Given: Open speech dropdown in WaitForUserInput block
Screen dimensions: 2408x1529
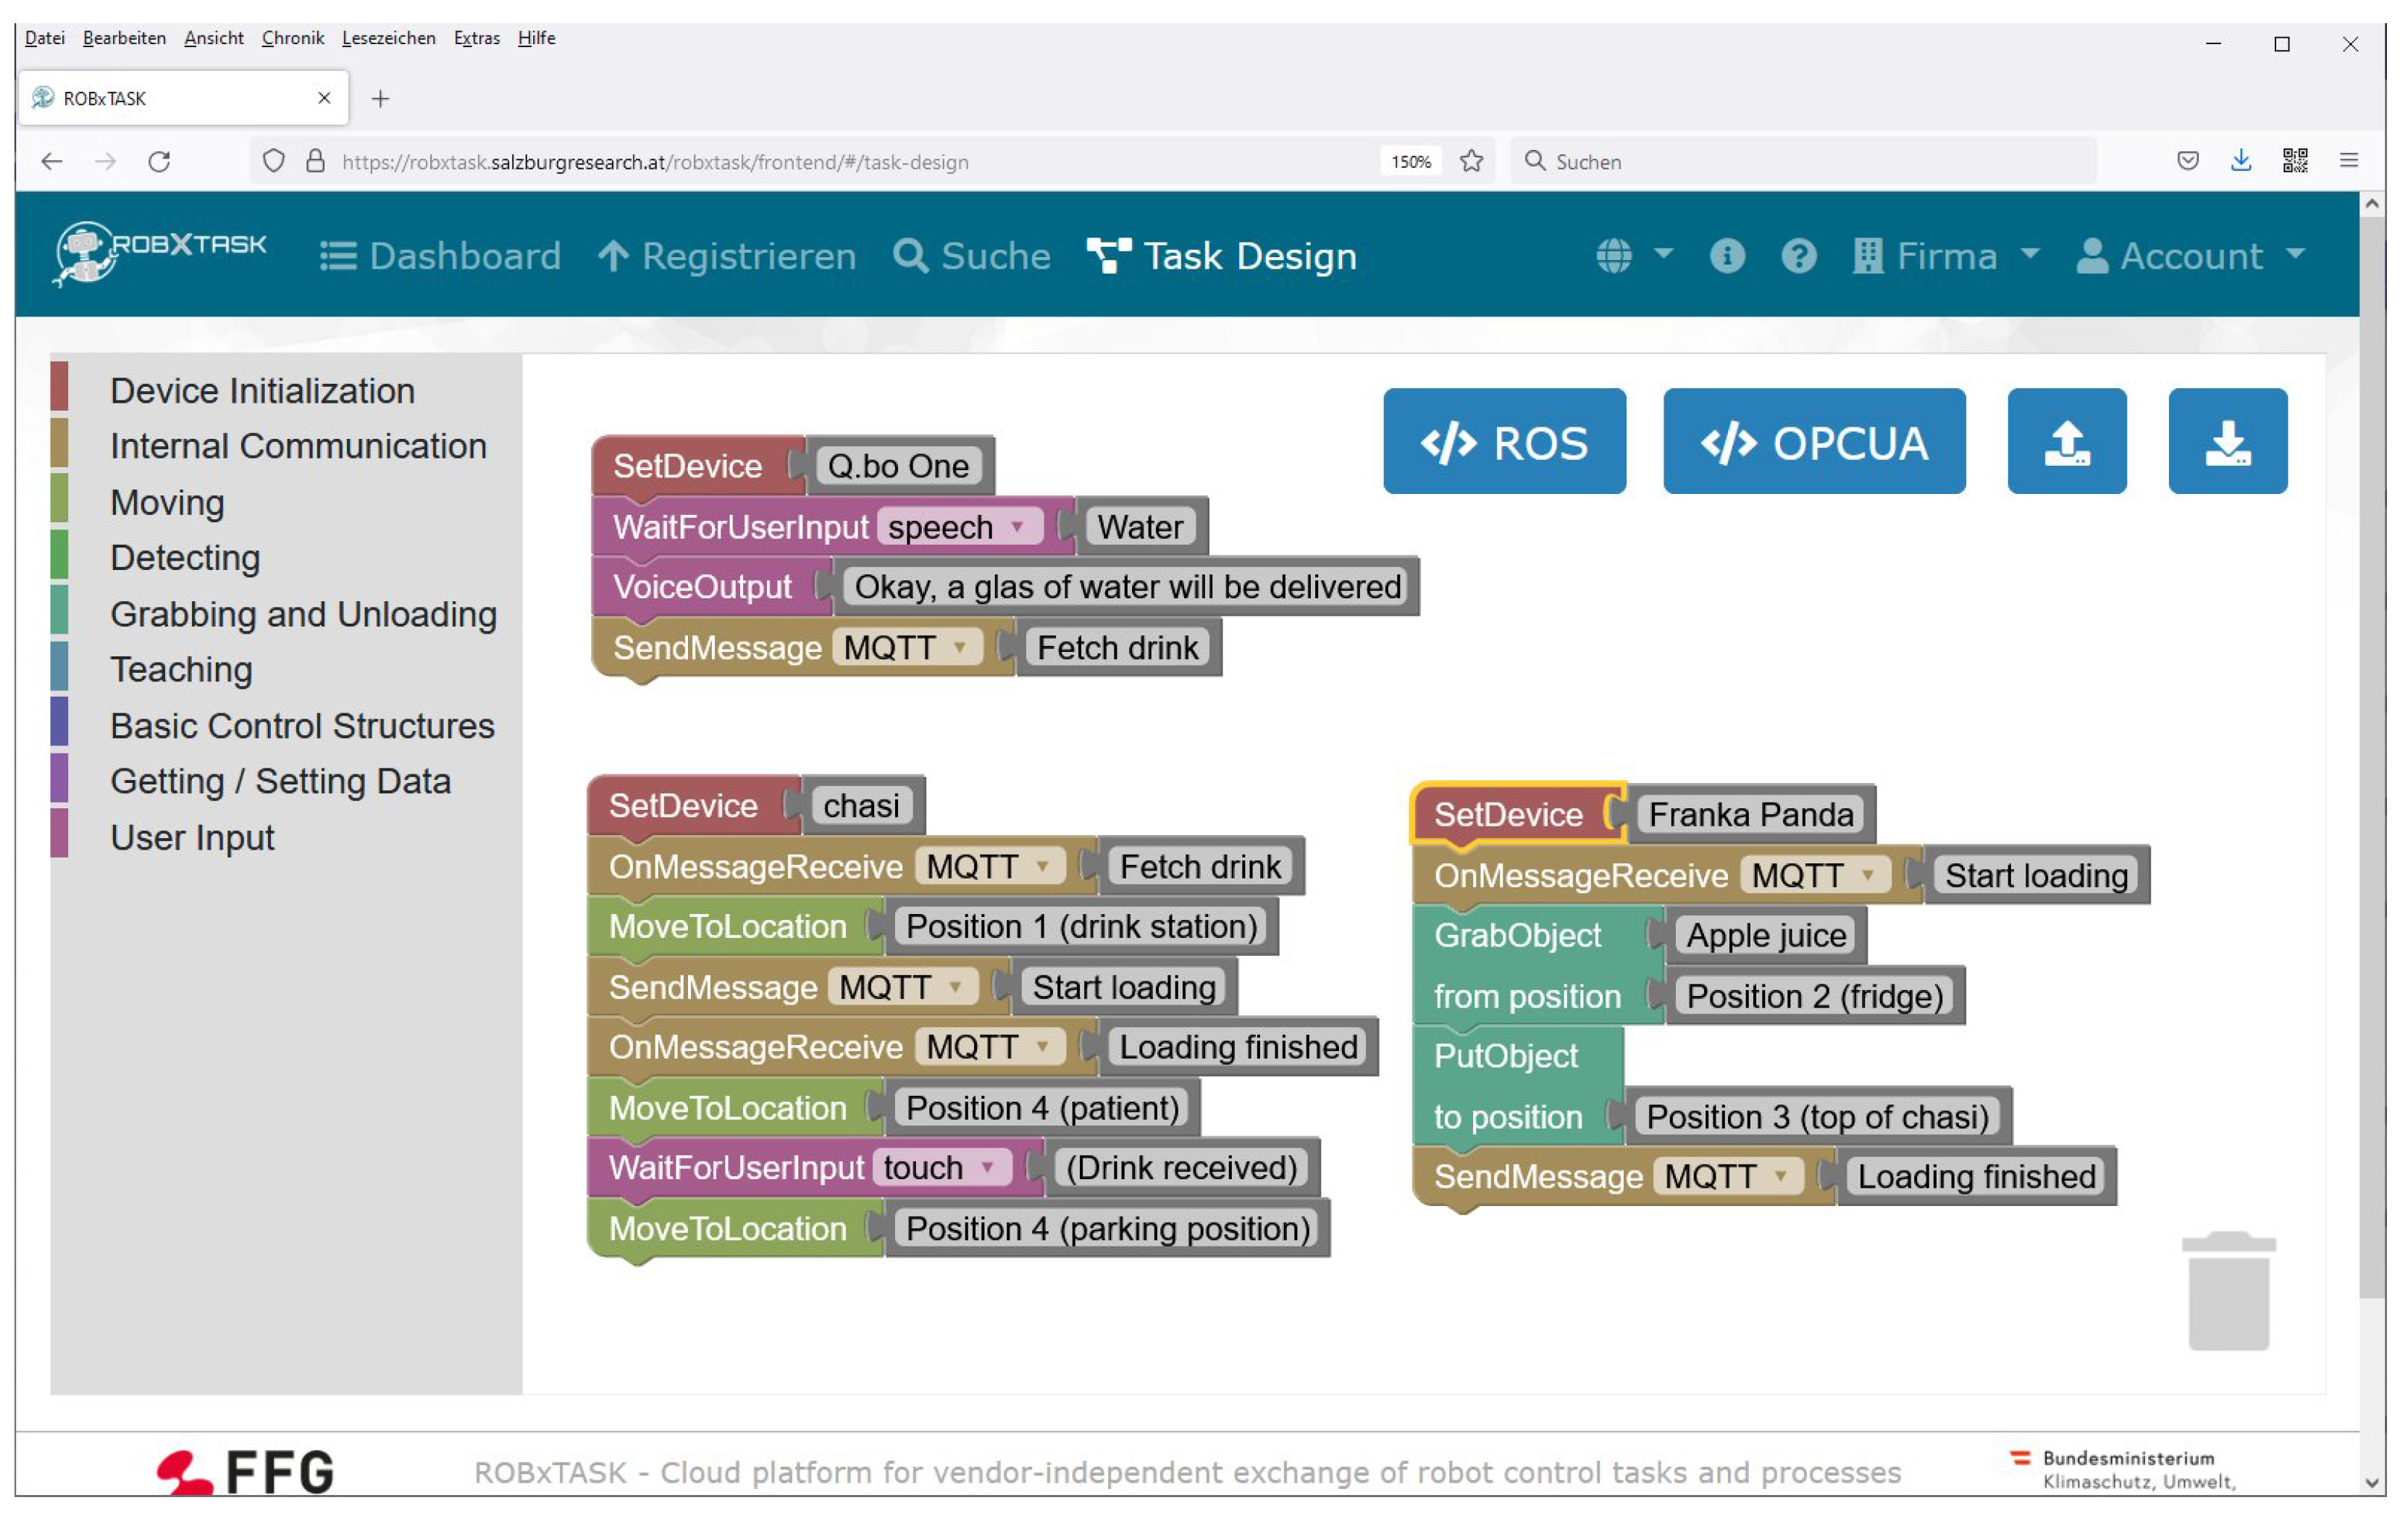Looking at the screenshot, I should tap(957, 527).
